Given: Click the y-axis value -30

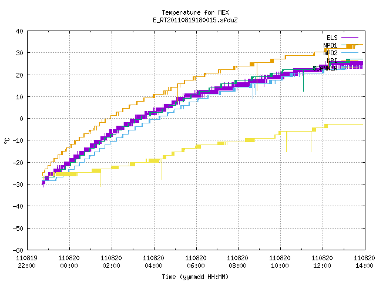Looking at the screenshot, I should 18,184.
